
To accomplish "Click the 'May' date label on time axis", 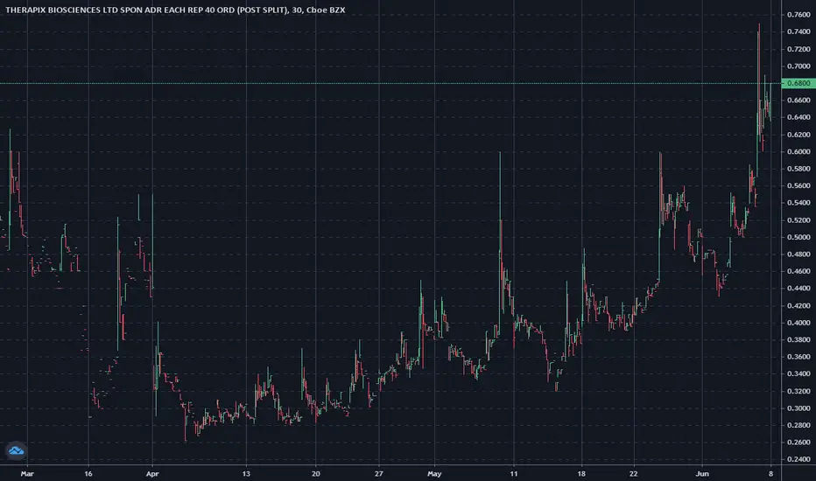I will click(x=434, y=474).
